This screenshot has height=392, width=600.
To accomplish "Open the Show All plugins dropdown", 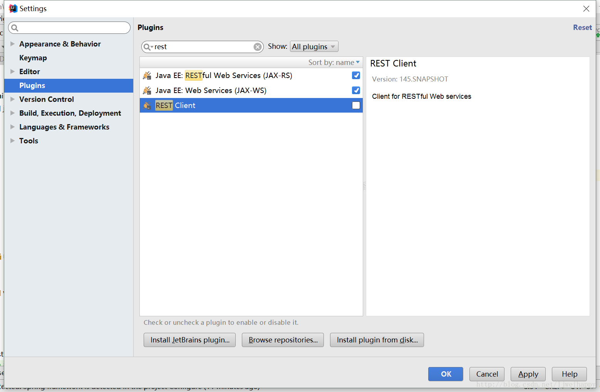I will [x=314, y=47].
